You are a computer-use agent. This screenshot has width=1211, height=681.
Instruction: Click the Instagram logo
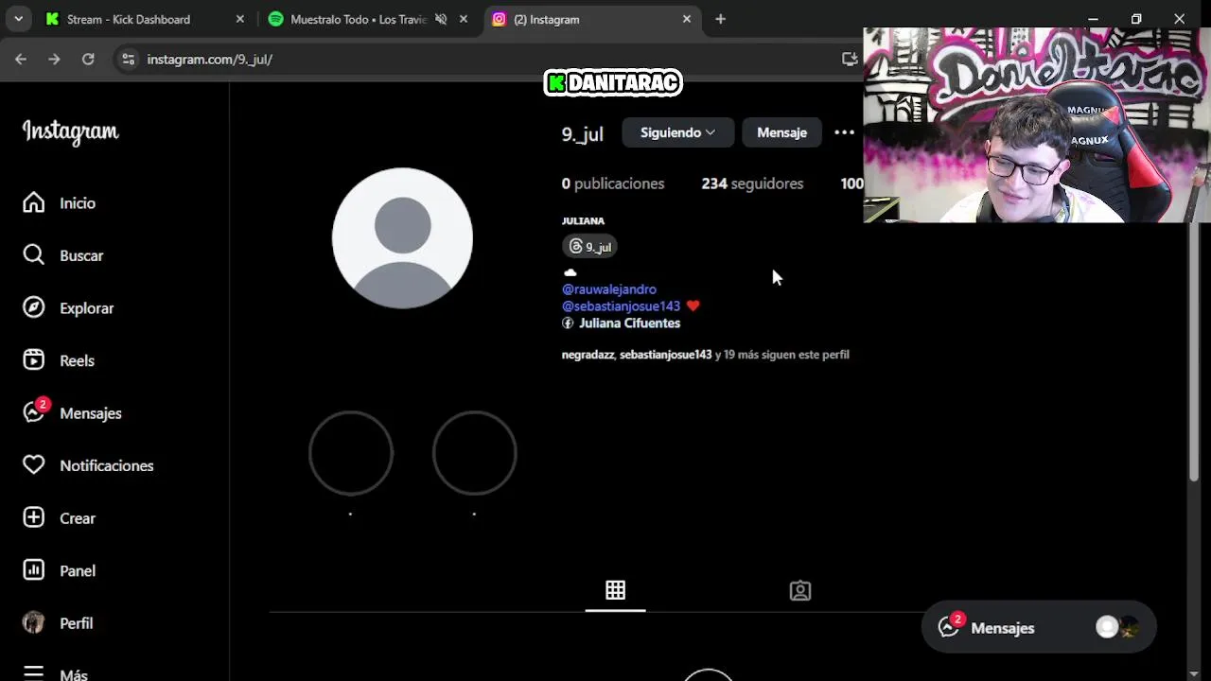(x=71, y=132)
